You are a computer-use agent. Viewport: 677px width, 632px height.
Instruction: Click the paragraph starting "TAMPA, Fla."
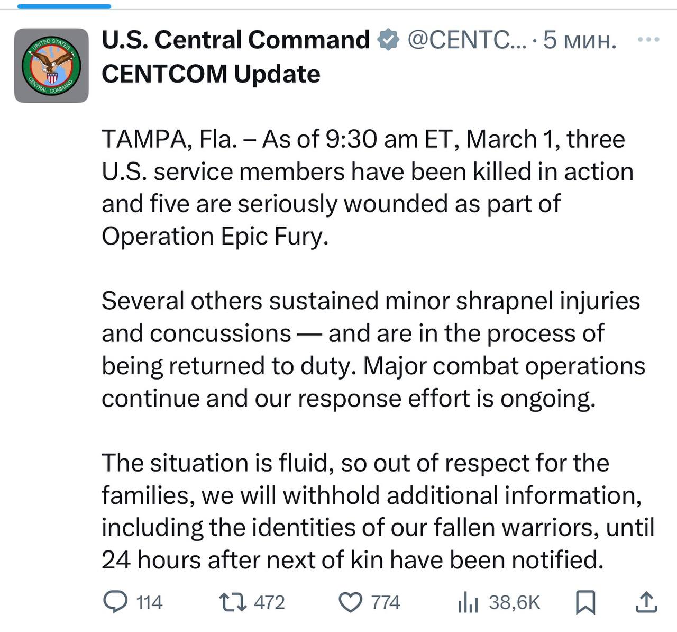pos(367,187)
